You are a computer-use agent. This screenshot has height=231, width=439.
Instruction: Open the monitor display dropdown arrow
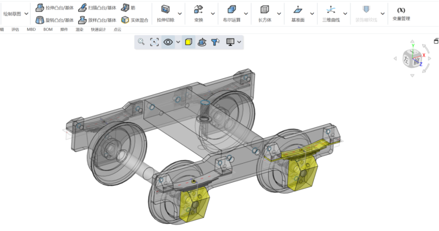(239, 42)
